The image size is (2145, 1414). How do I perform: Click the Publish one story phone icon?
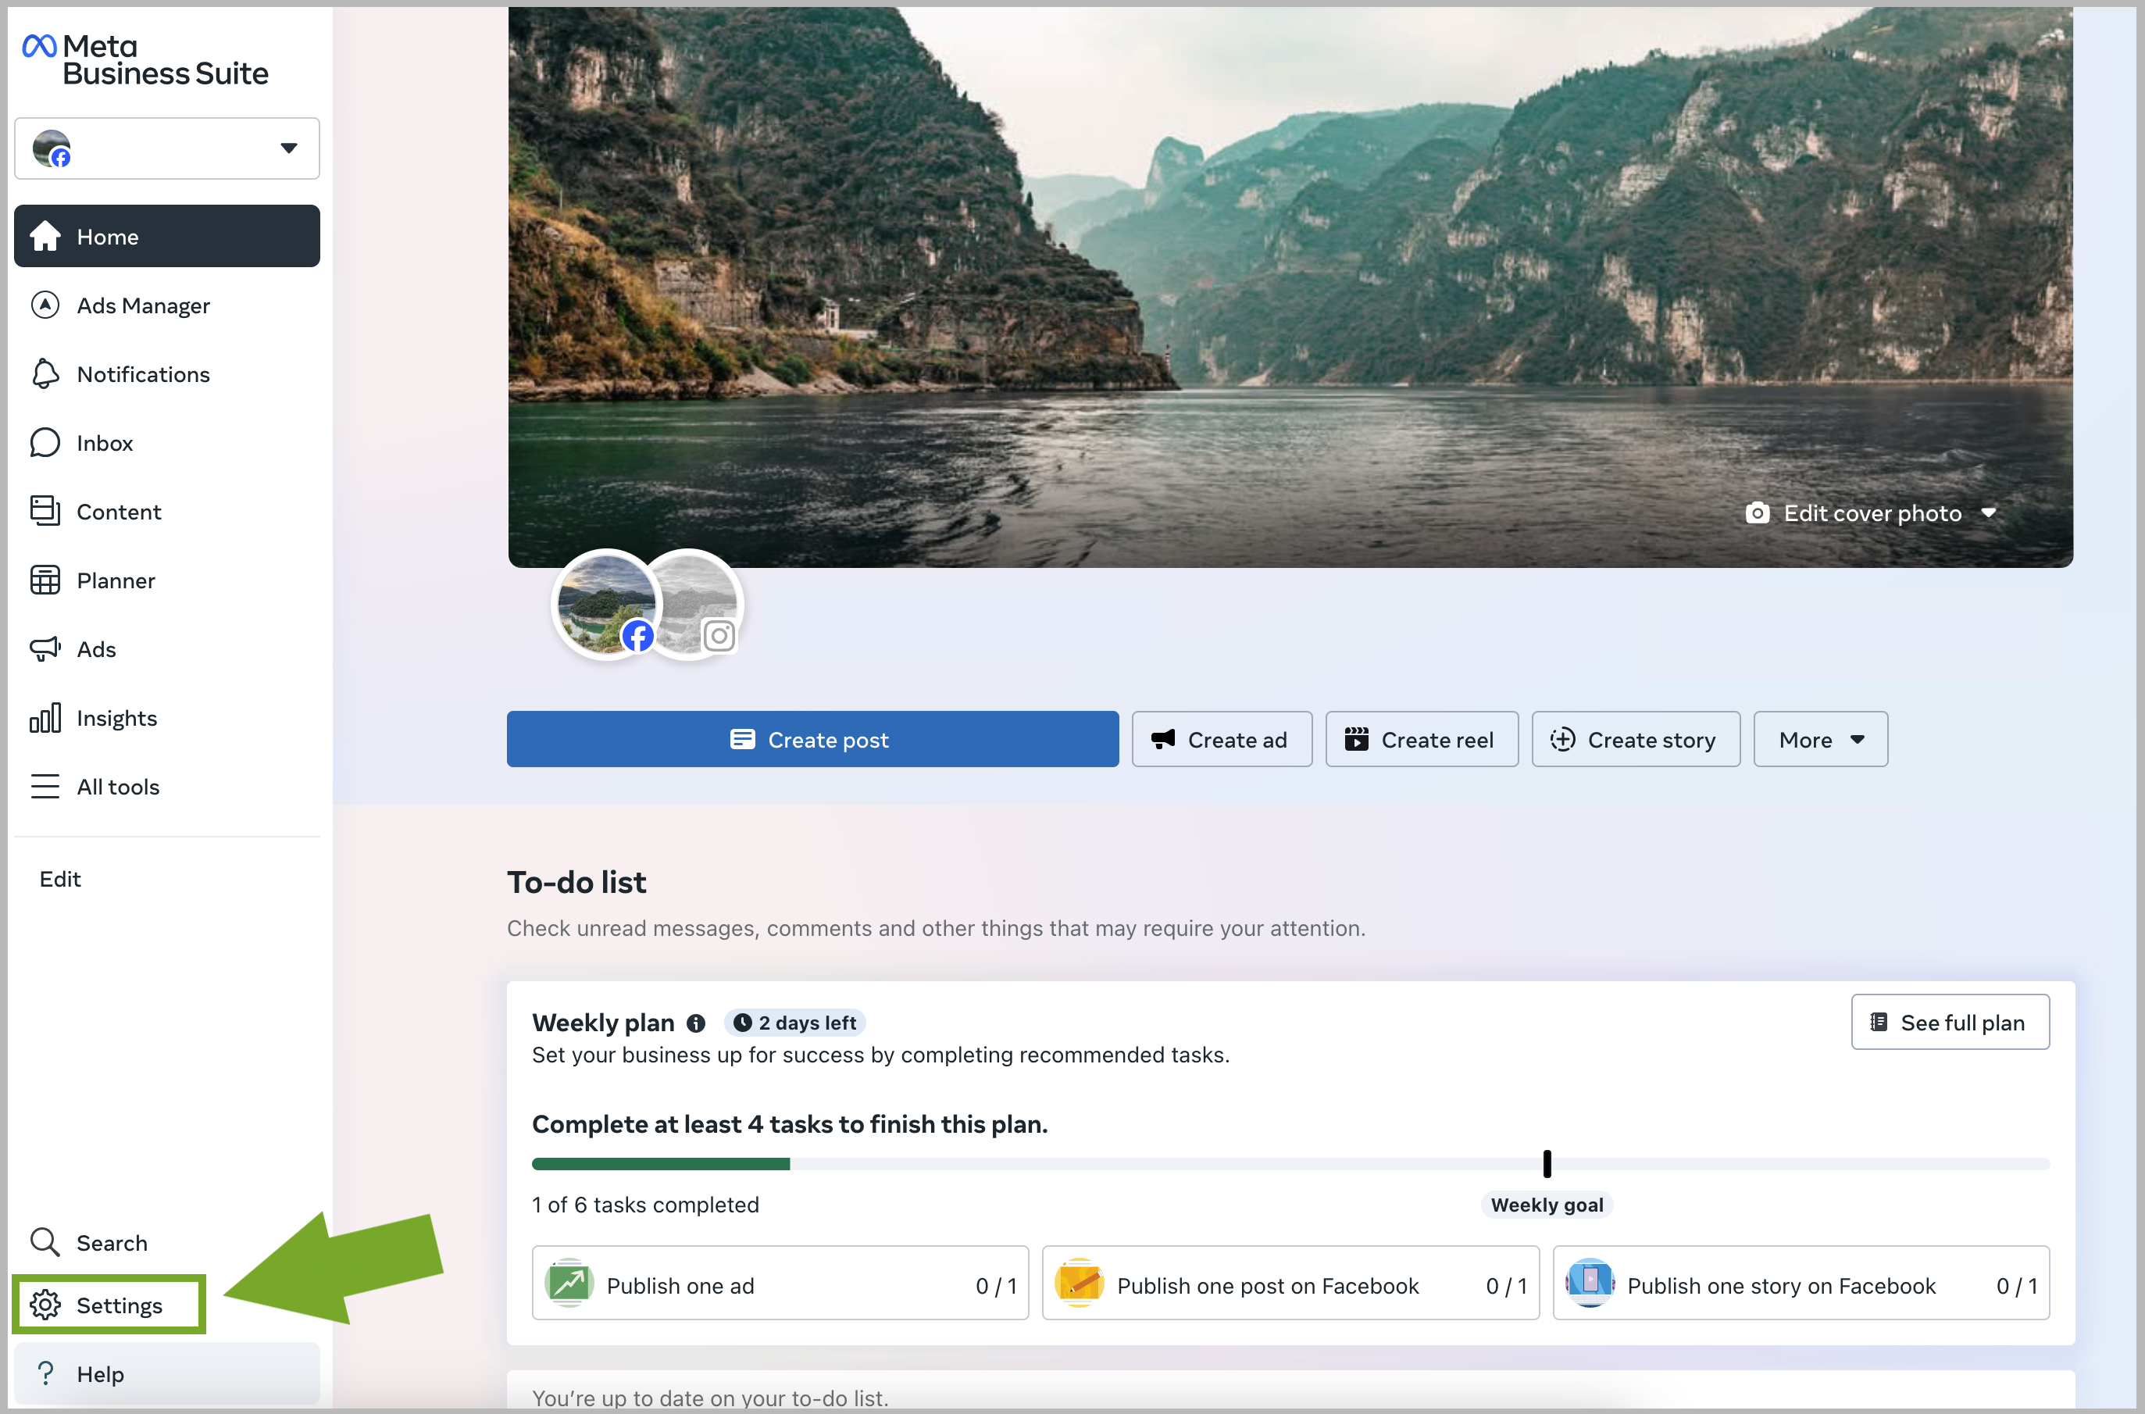coord(1590,1284)
